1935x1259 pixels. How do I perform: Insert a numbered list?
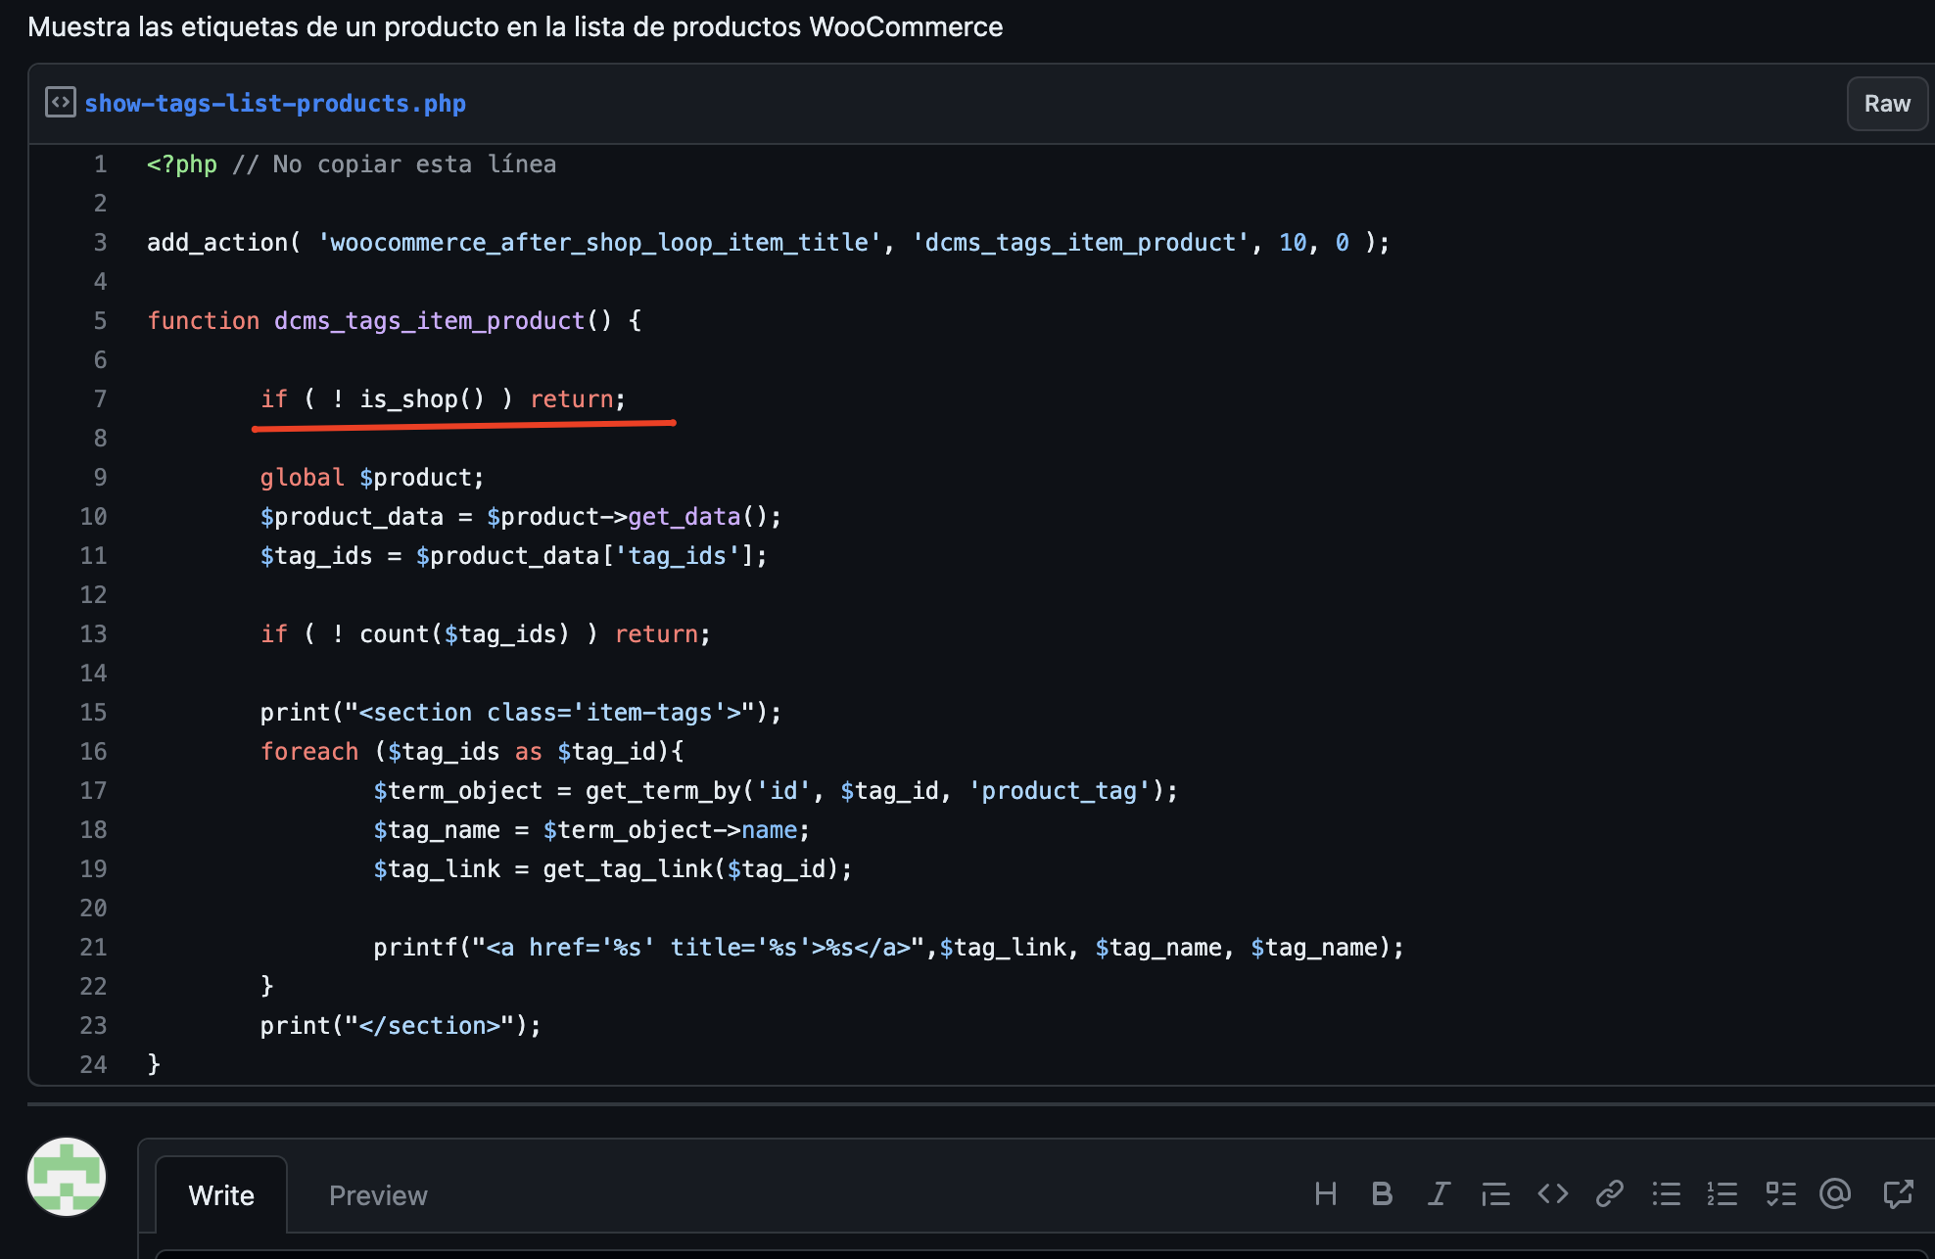(x=1723, y=1193)
